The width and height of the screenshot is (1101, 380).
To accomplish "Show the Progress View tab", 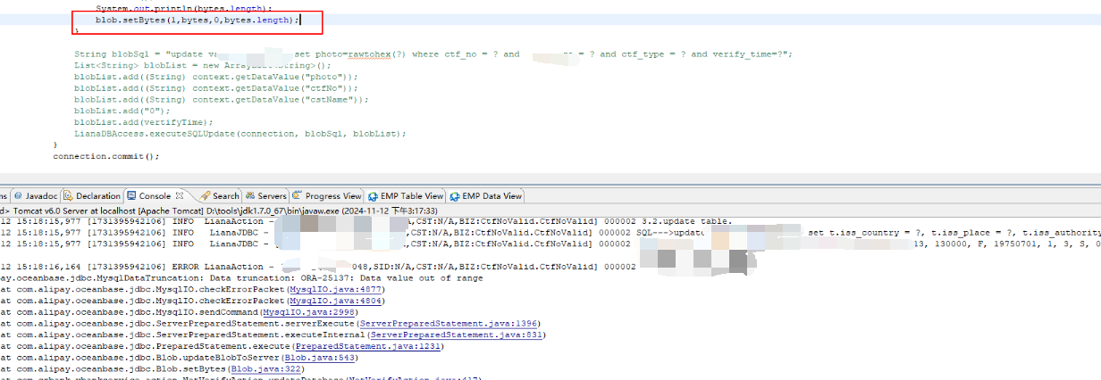I will click(327, 196).
